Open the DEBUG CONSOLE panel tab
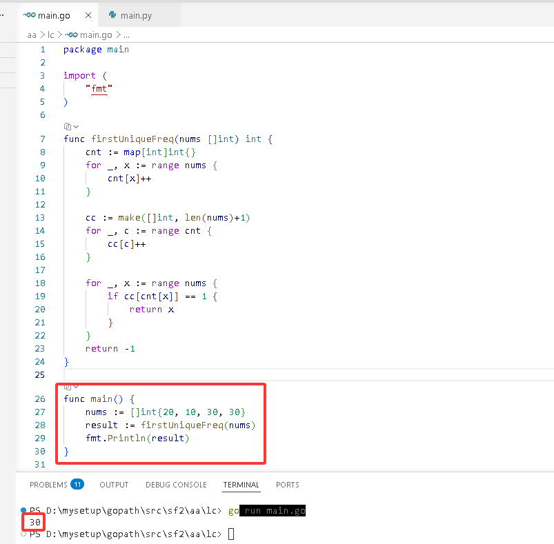 pyautogui.click(x=176, y=485)
